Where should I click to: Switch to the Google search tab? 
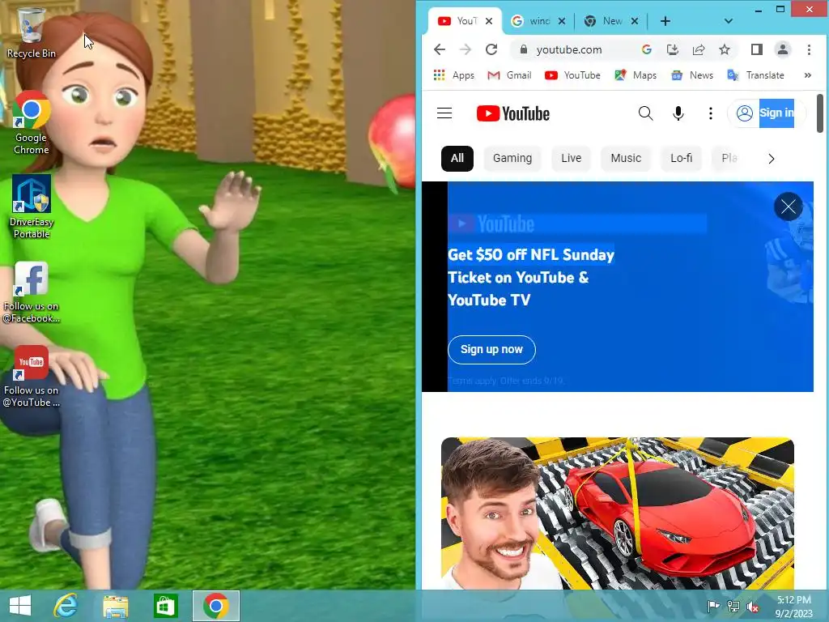[531, 21]
